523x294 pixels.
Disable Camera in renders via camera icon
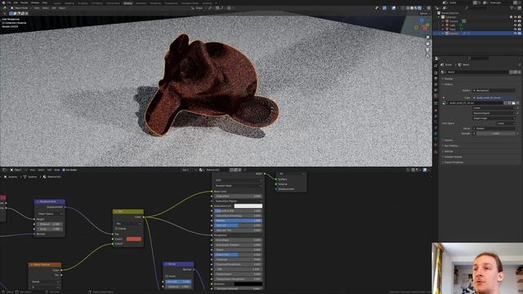coord(520,21)
